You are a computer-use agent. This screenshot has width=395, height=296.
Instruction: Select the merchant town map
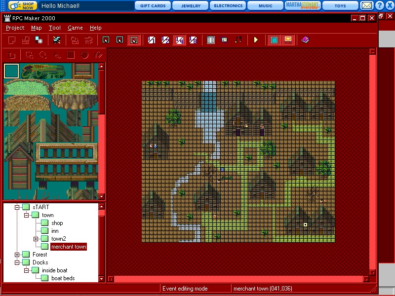click(x=69, y=247)
